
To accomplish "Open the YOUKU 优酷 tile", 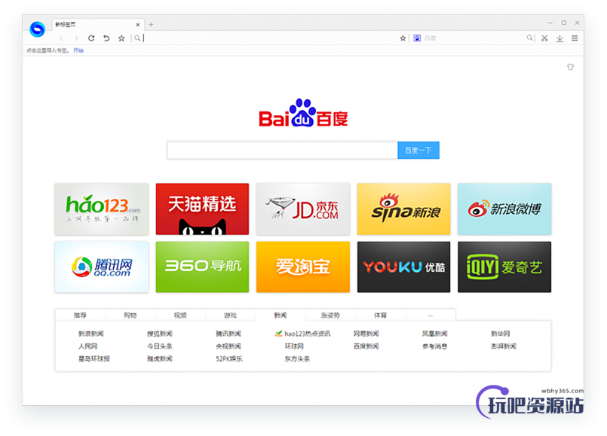I will click(403, 267).
